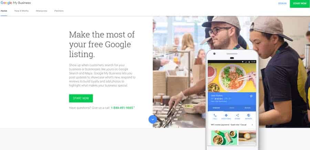Call the 1-844-491-9665 phone link
The height and width of the screenshot is (150, 310).
click(x=122, y=108)
